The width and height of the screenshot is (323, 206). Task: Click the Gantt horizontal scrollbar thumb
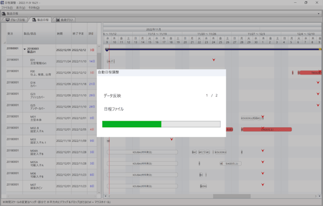click(x=231, y=196)
